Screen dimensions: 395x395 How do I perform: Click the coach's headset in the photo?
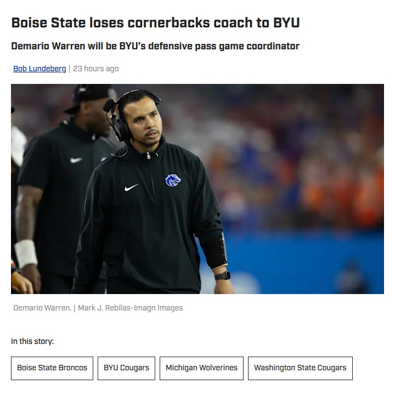pyautogui.click(x=121, y=123)
